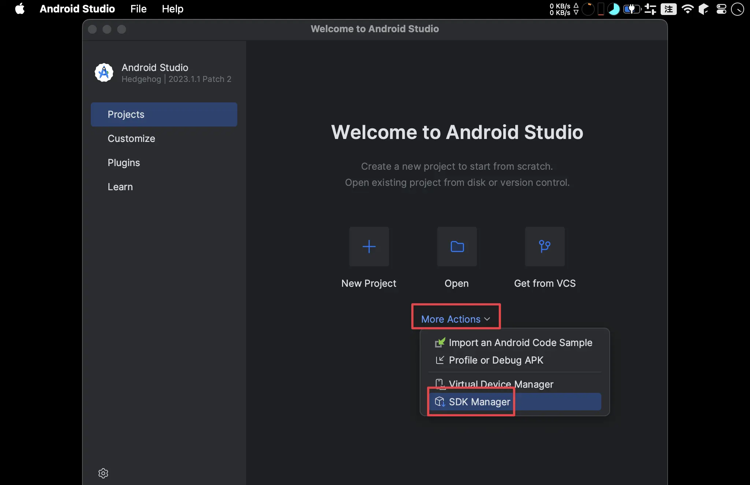Click the Settings gear icon bottom left
This screenshot has width=750, height=485.
[x=103, y=473]
